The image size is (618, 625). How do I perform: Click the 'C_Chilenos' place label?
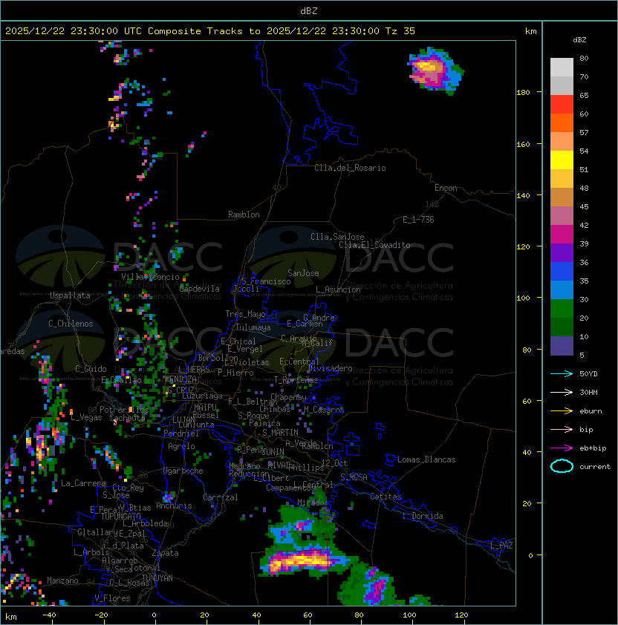coord(71,324)
